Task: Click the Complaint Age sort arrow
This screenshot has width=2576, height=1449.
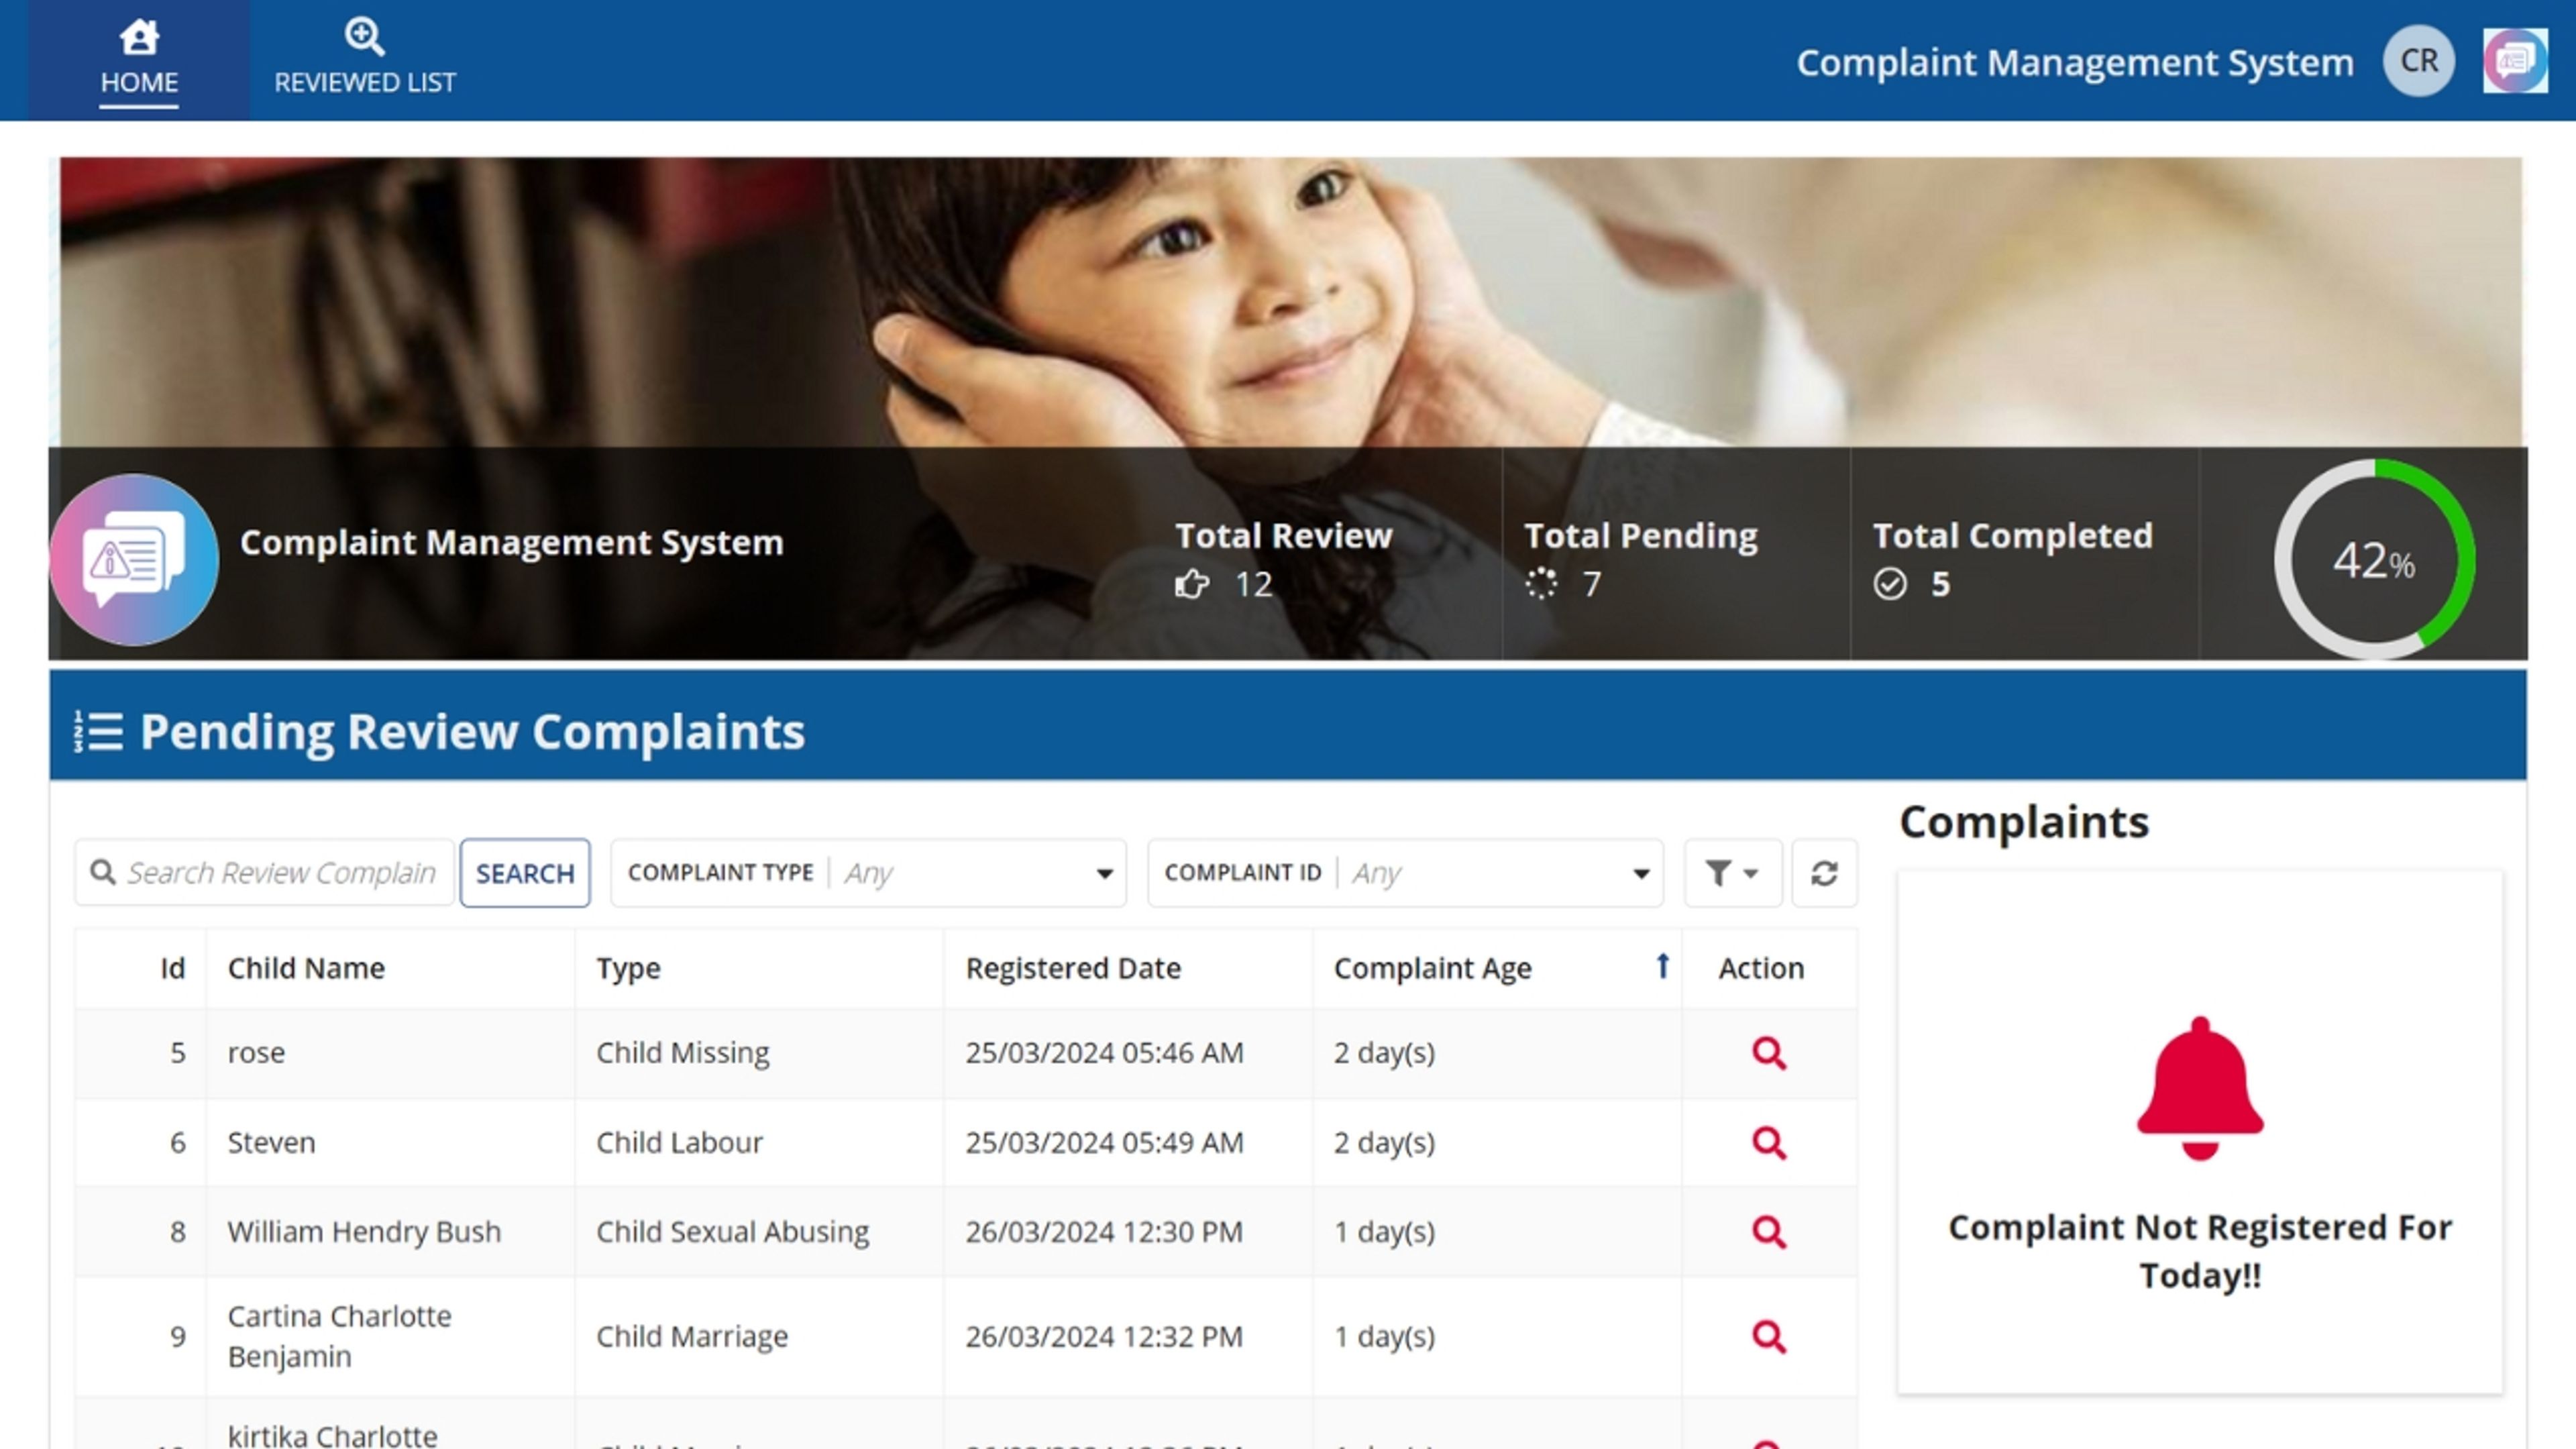Action: [1662, 966]
